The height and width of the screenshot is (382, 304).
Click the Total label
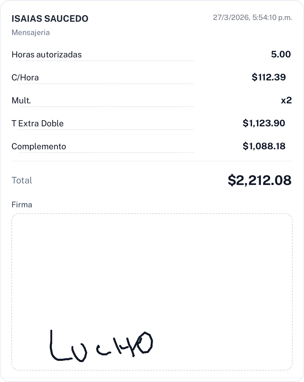[x=22, y=180]
